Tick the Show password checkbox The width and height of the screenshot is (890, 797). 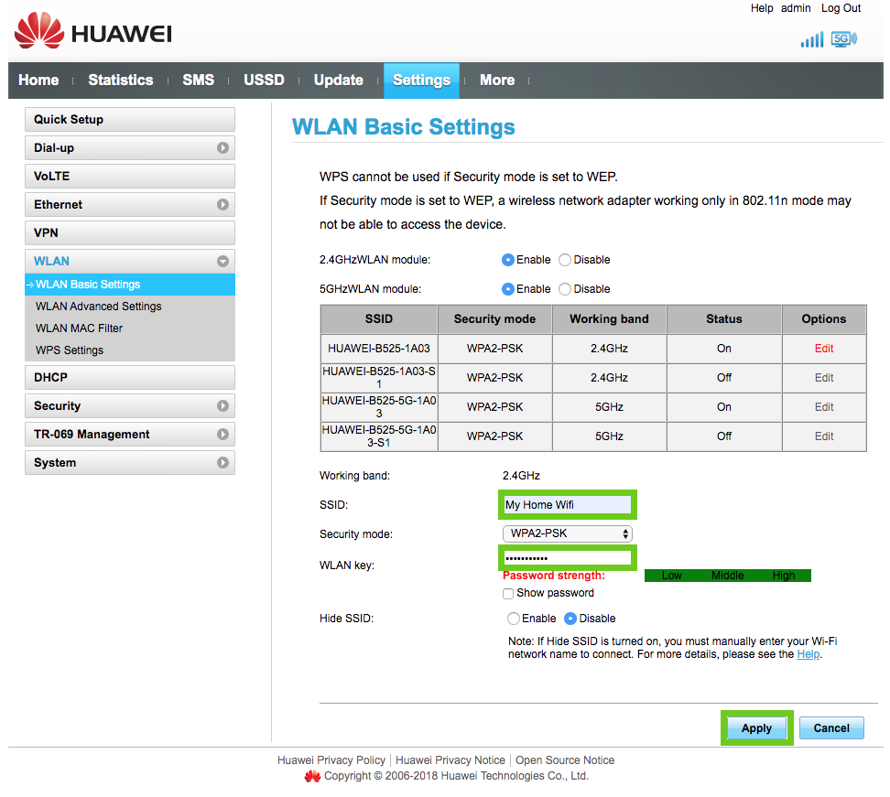coord(508,593)
